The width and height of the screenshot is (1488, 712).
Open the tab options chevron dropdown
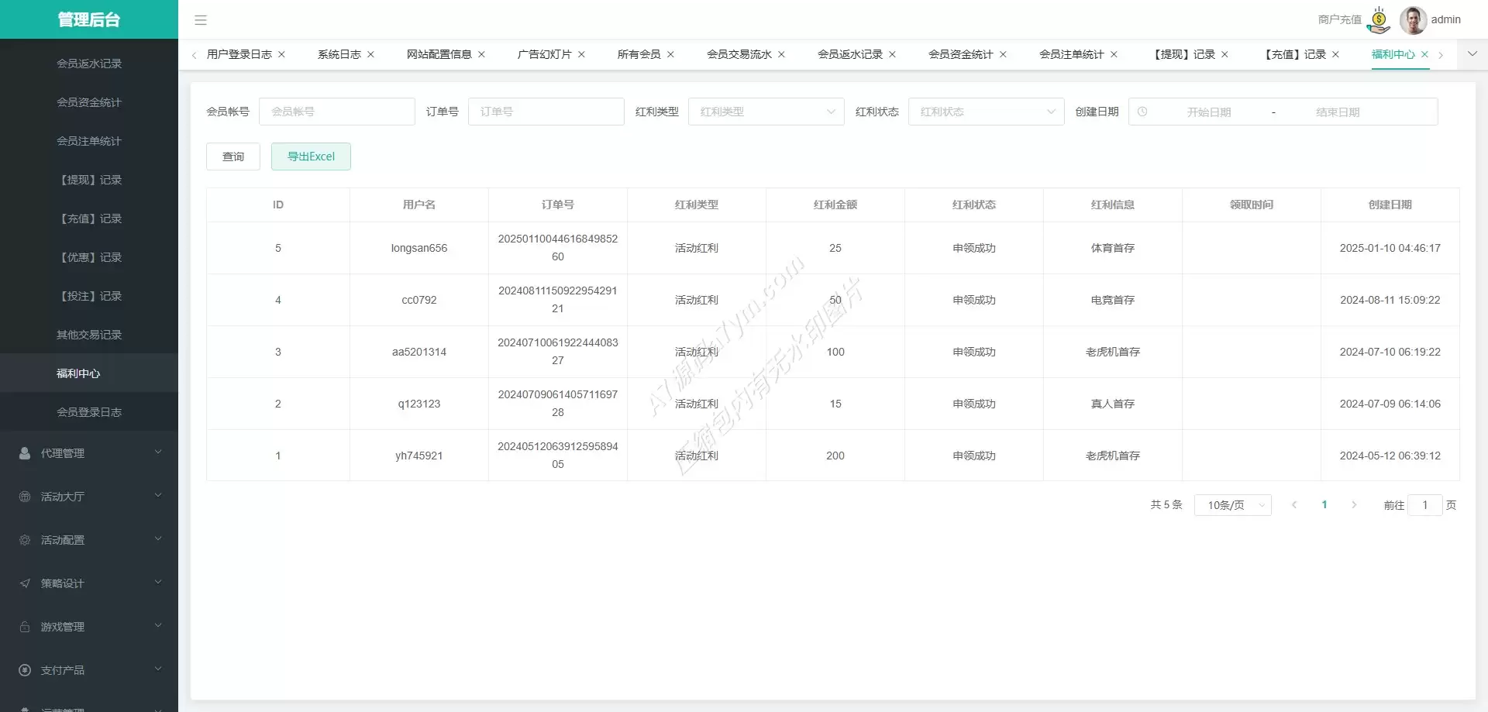[1472, 54]
